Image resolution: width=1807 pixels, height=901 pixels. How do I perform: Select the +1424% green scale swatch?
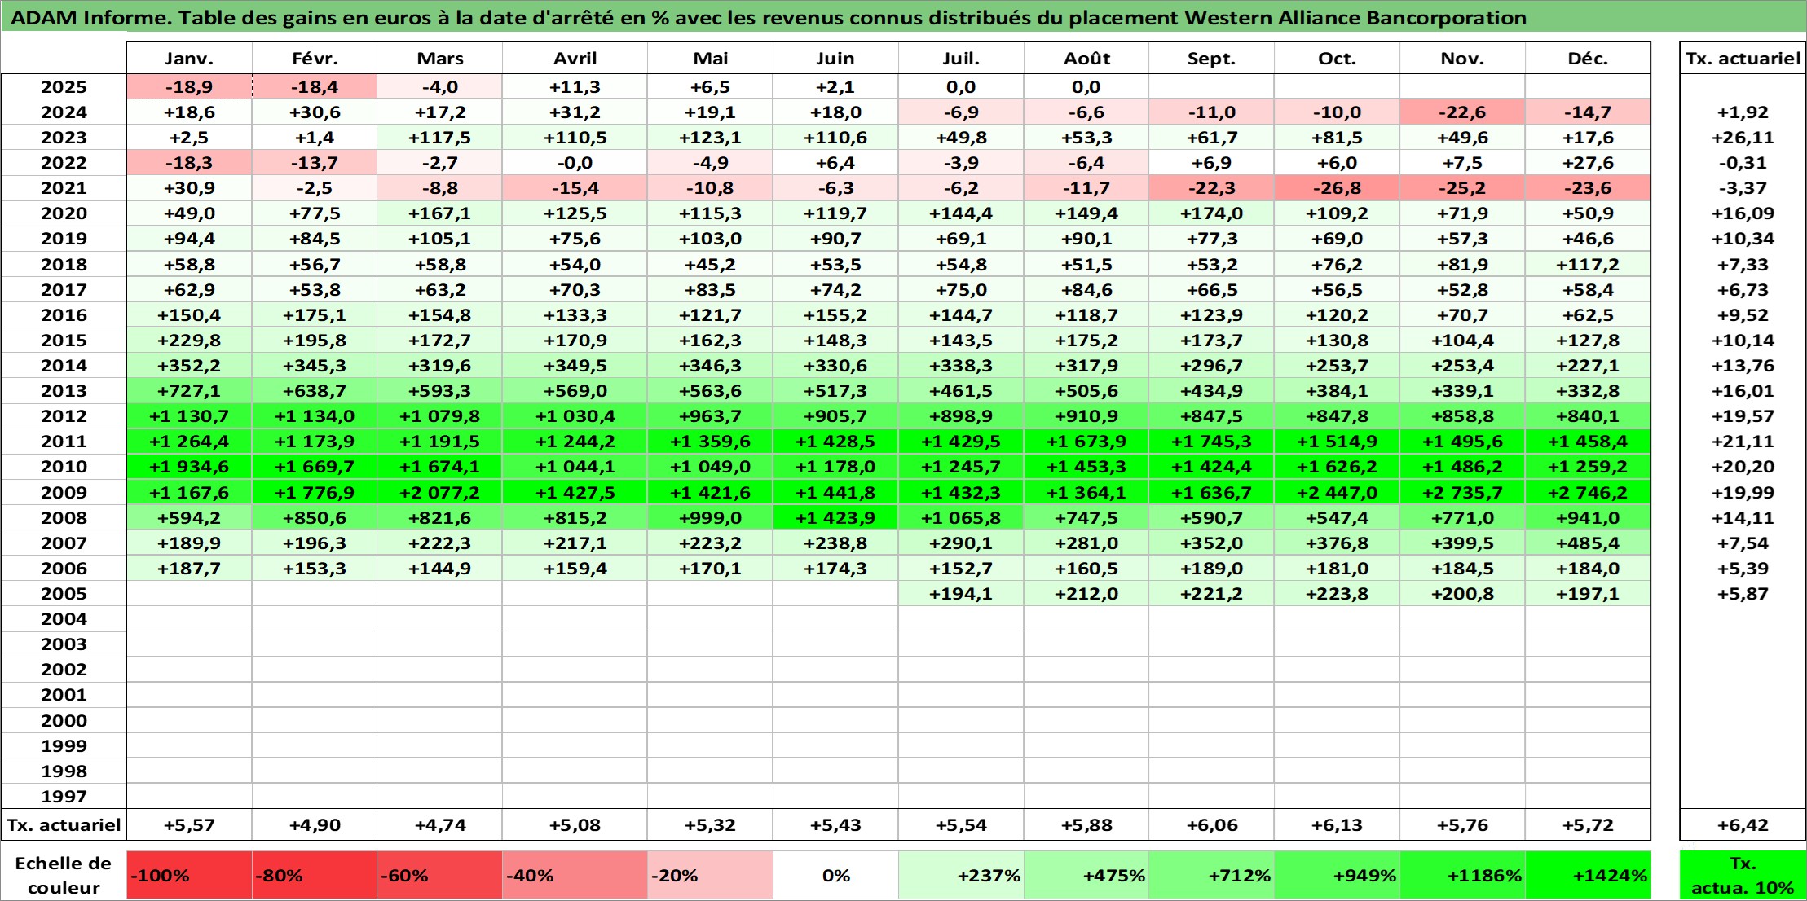[1588, 876]
